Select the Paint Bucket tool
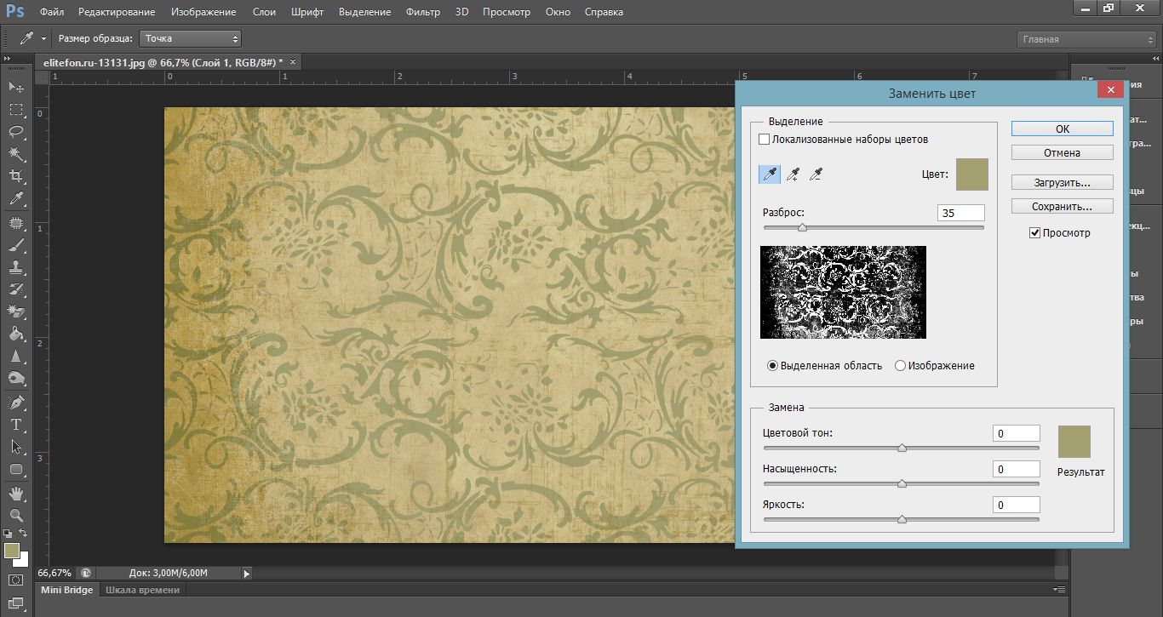Screen dimensions: 1163x617 16,334
